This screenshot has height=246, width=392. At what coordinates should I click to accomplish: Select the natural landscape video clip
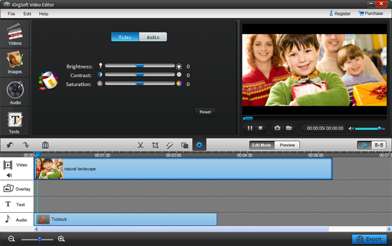coord(183,168)
